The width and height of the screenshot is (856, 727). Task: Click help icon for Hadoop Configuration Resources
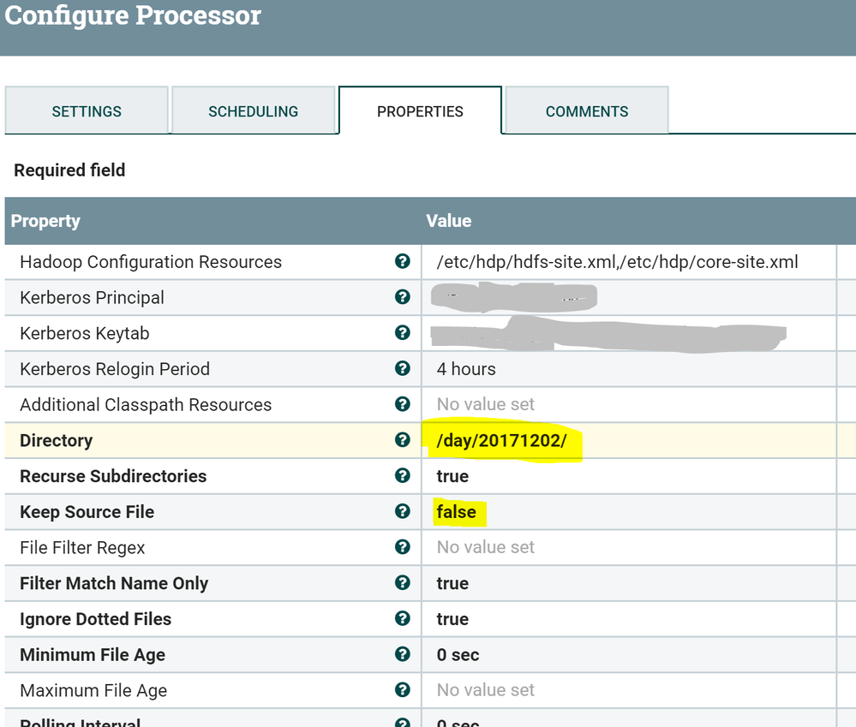coord(402,261)
